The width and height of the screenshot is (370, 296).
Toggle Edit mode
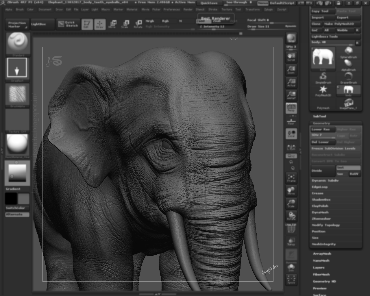[x=87, y=25]
